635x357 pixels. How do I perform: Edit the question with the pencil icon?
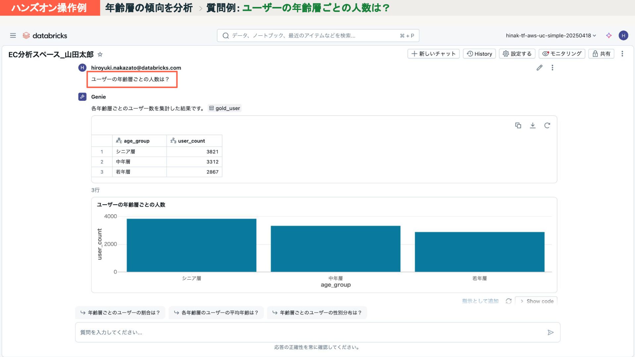pyautogui.click(x=539, y=68)
